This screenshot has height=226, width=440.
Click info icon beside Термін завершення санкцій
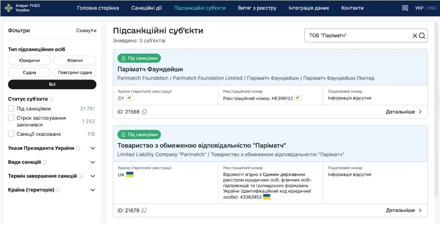(81, 176)
